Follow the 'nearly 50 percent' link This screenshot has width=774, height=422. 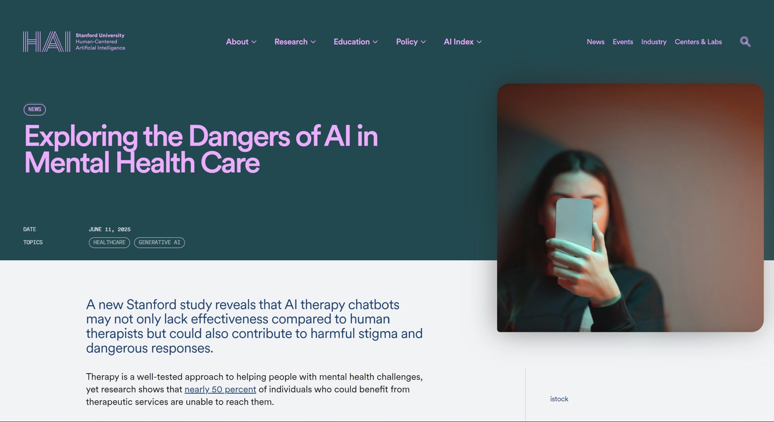pos(220,389)
